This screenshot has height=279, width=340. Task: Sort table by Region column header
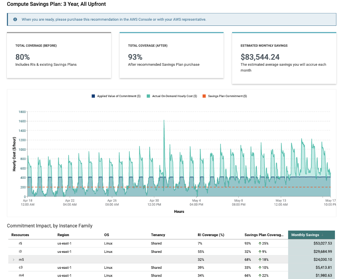click(x=63, y=235)
